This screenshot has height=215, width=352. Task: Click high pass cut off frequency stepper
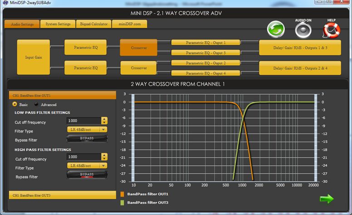104,157
